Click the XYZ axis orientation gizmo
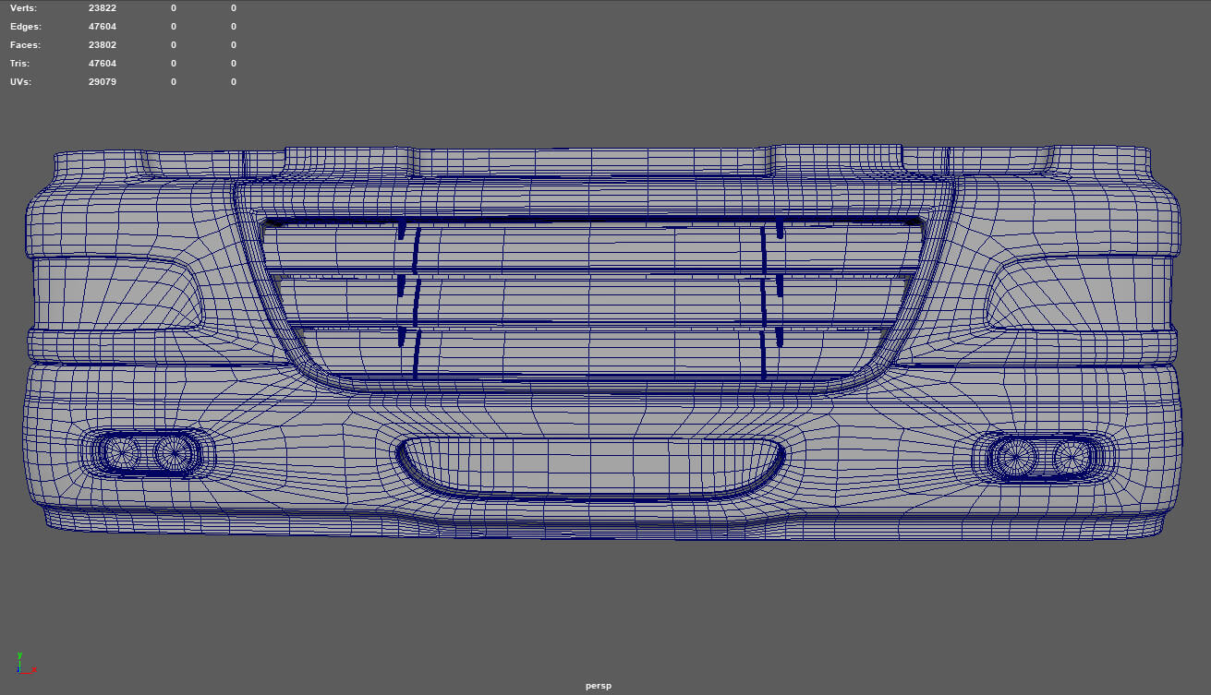1211x695 pixels. coord(25,663)
